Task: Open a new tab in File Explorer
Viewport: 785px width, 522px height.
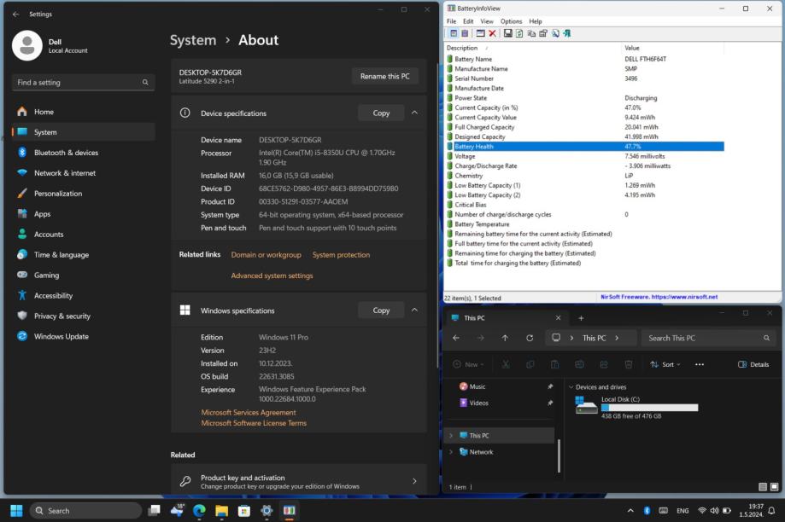Action: click(x=581, y=318)
